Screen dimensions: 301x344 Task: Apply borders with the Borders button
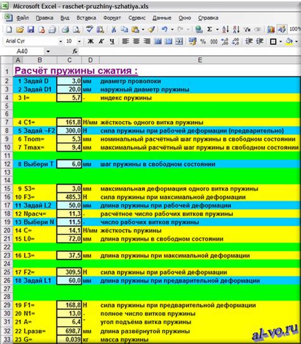(x=273, y=41)
